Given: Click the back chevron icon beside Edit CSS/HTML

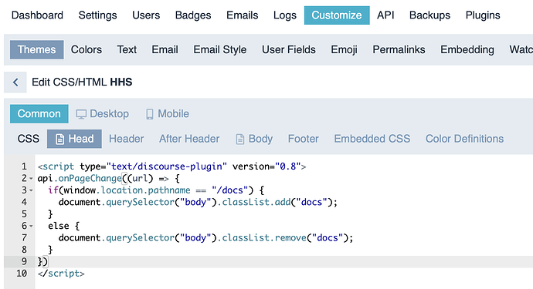Looking at the screenshot, I should (x=15, y=82).
